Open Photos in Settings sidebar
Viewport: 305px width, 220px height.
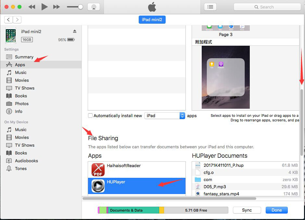tap(41, 104)
